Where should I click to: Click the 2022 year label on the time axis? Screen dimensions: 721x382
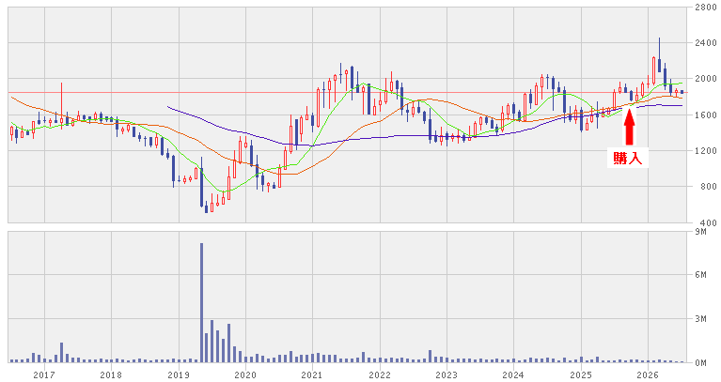(x=380, y=375)
